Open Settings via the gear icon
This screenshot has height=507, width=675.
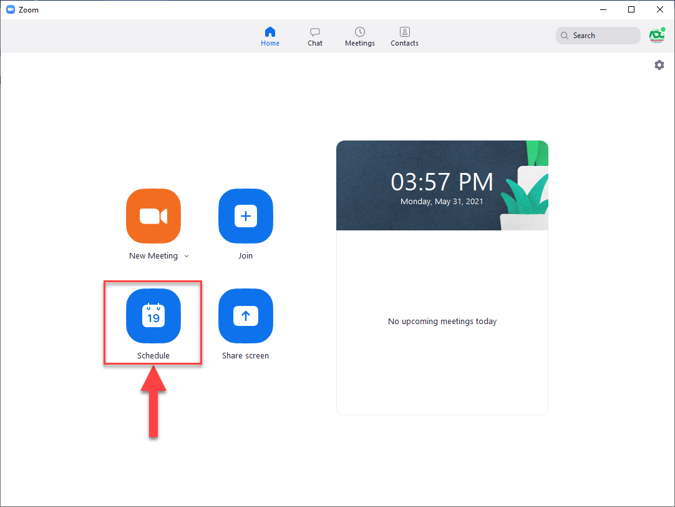coord(659,65)
